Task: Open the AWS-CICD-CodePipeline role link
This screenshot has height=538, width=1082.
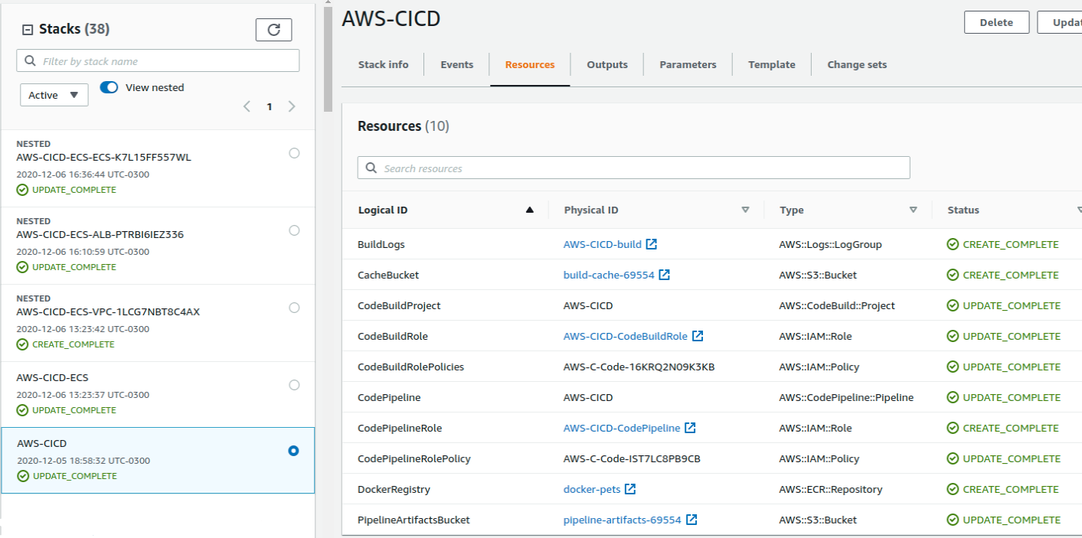Action: (622, 428)
